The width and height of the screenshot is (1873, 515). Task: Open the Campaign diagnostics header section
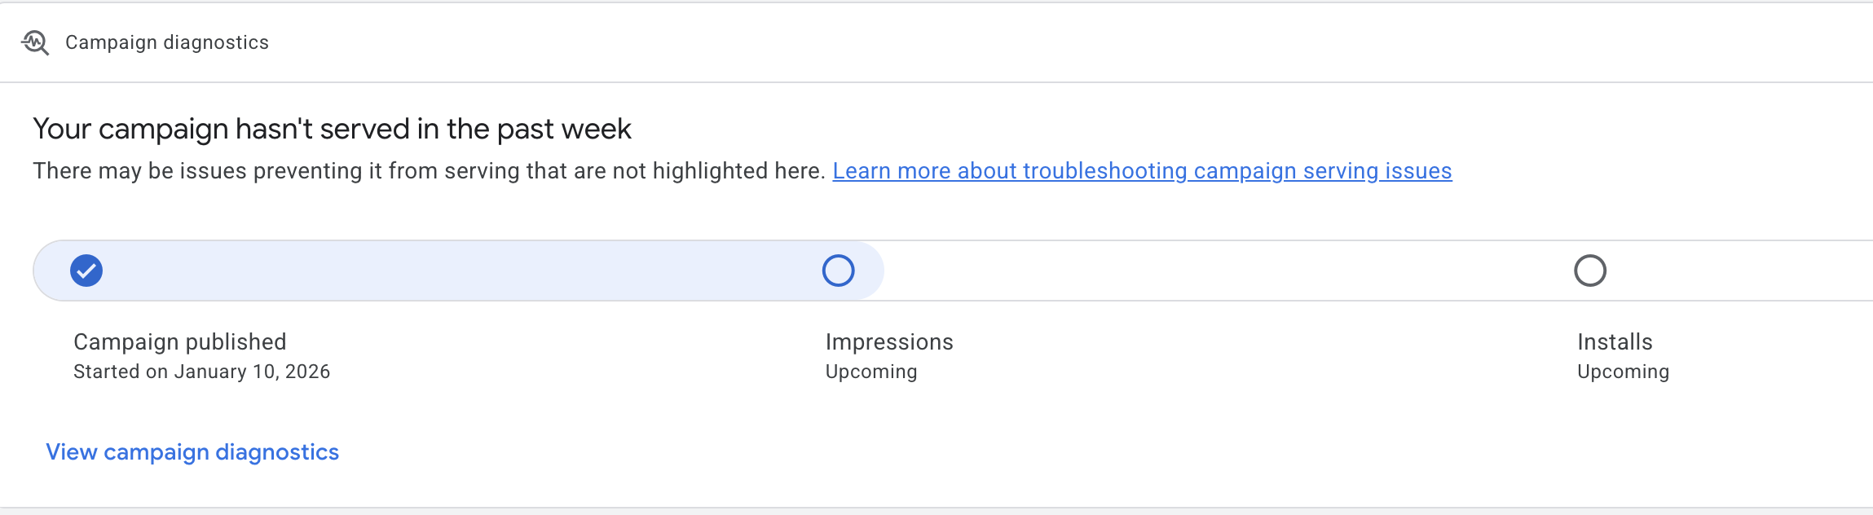(167, 42)
